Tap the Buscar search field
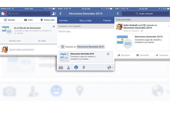The height and width of the screenshot is (118, 170). pyautogui.click(x=29, y=14)
